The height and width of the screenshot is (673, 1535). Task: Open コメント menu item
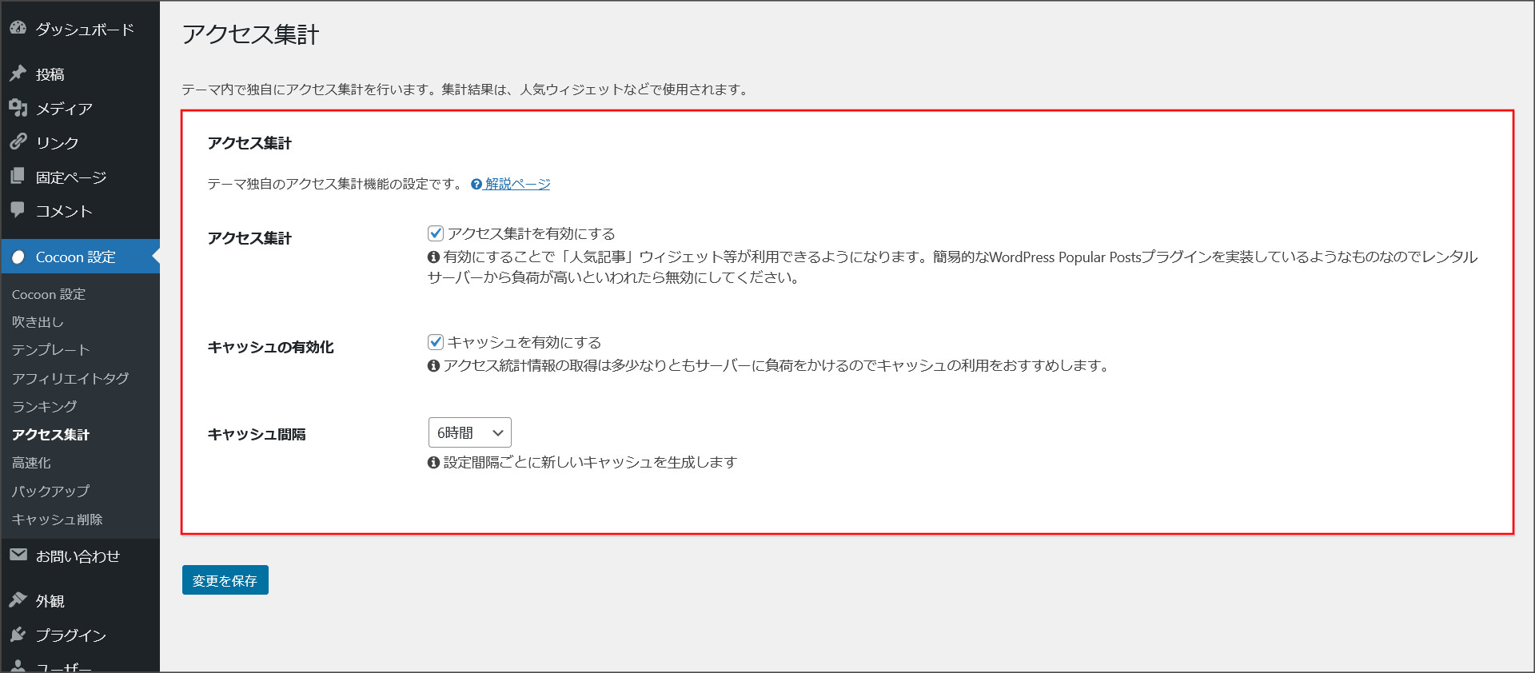(80, 211)
